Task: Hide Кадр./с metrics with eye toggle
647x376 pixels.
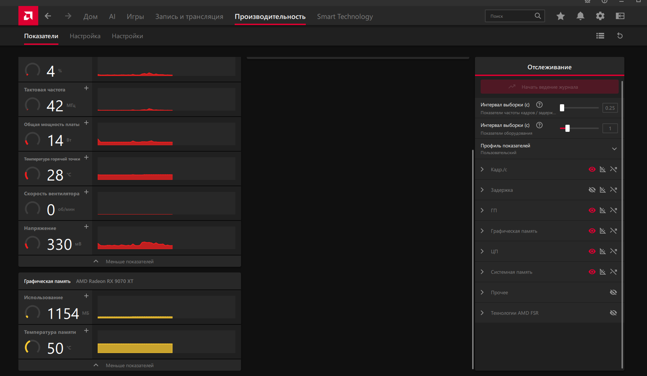Action: 592,169
